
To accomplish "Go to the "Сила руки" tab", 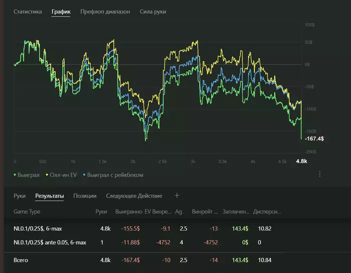I will click(x=152, y=11).
